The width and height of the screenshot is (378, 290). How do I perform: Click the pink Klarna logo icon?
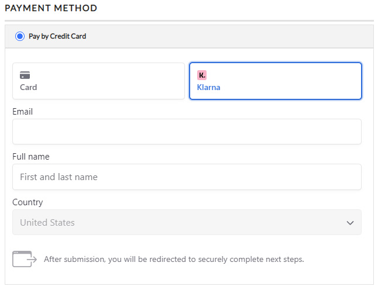[202, 75]
